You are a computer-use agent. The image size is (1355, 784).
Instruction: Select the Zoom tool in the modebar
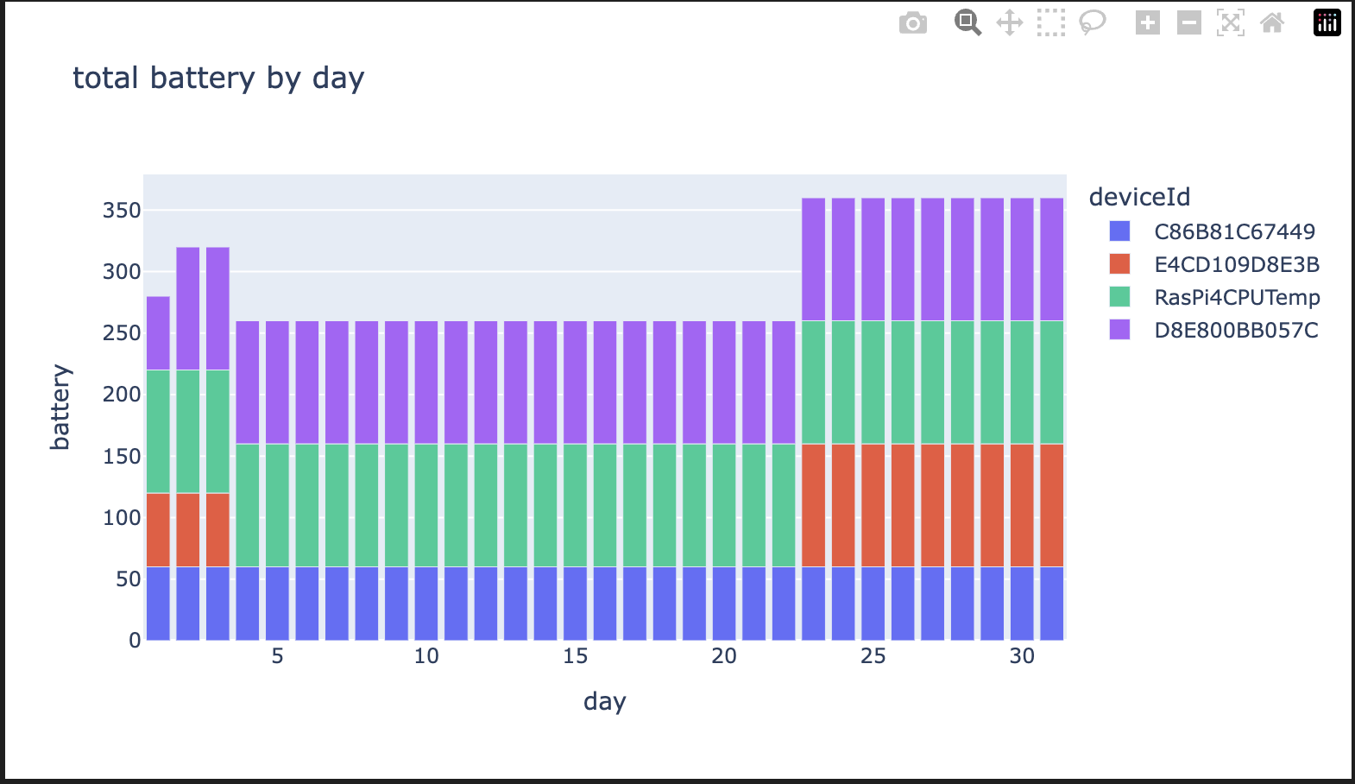coord(967,23)
